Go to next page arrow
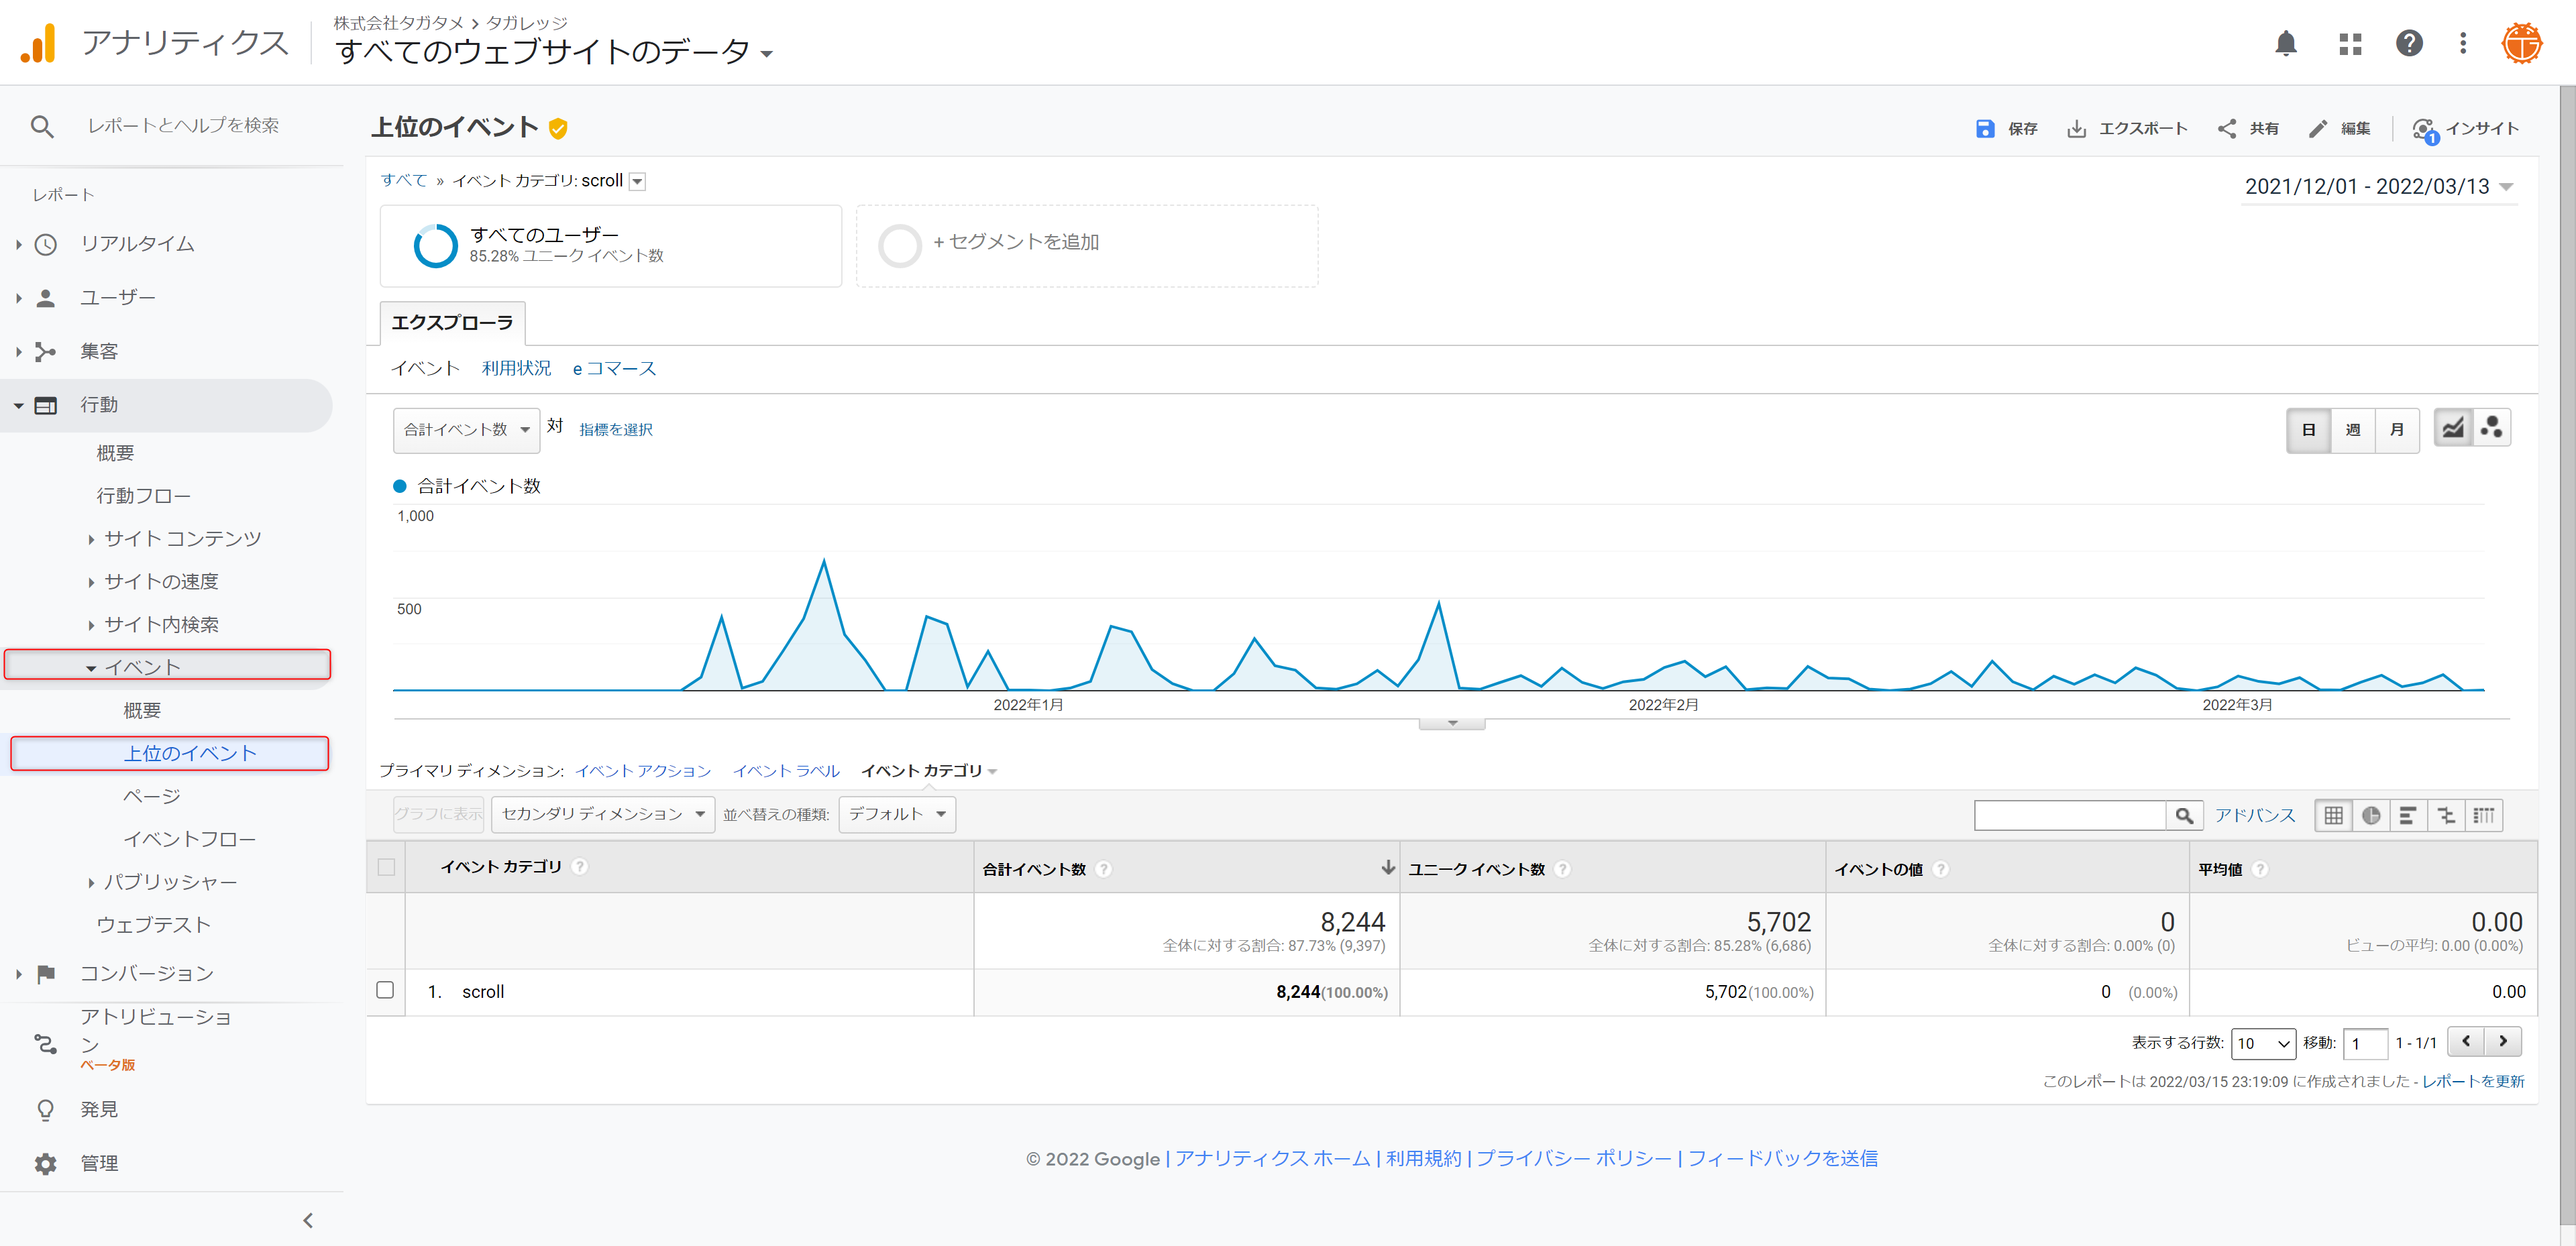This screenshot has height=1246, width=2576. tap(2503, 1041)
